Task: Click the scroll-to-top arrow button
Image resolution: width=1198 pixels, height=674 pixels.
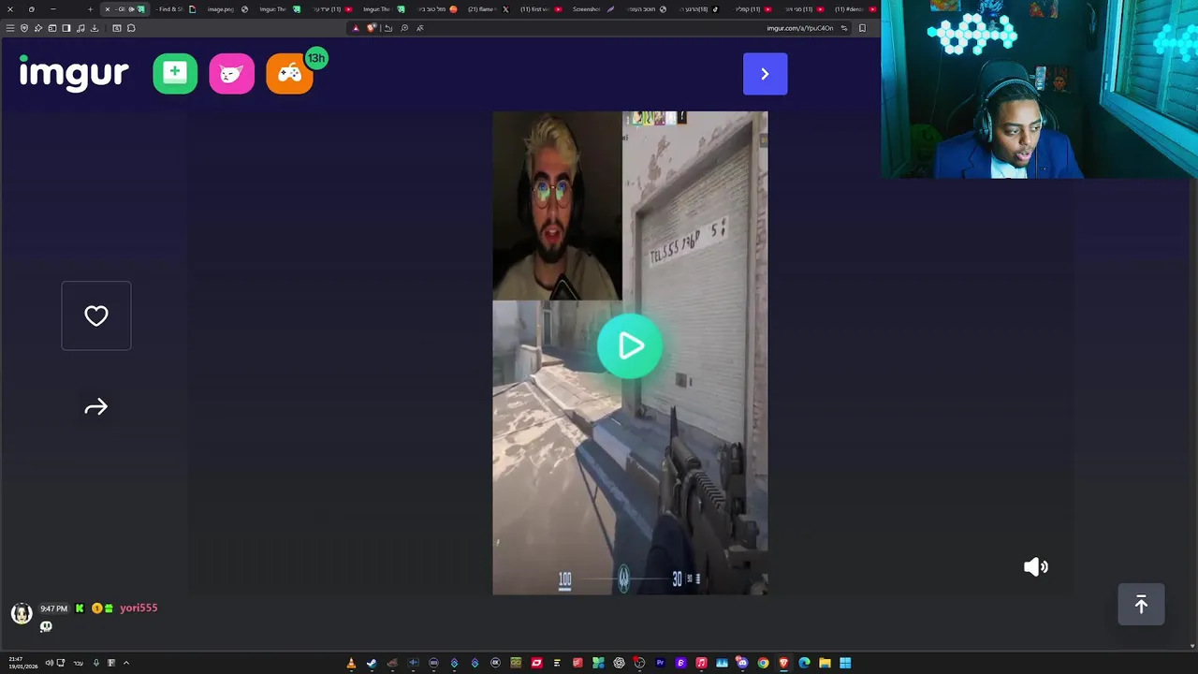Action: click(1141, 605)
